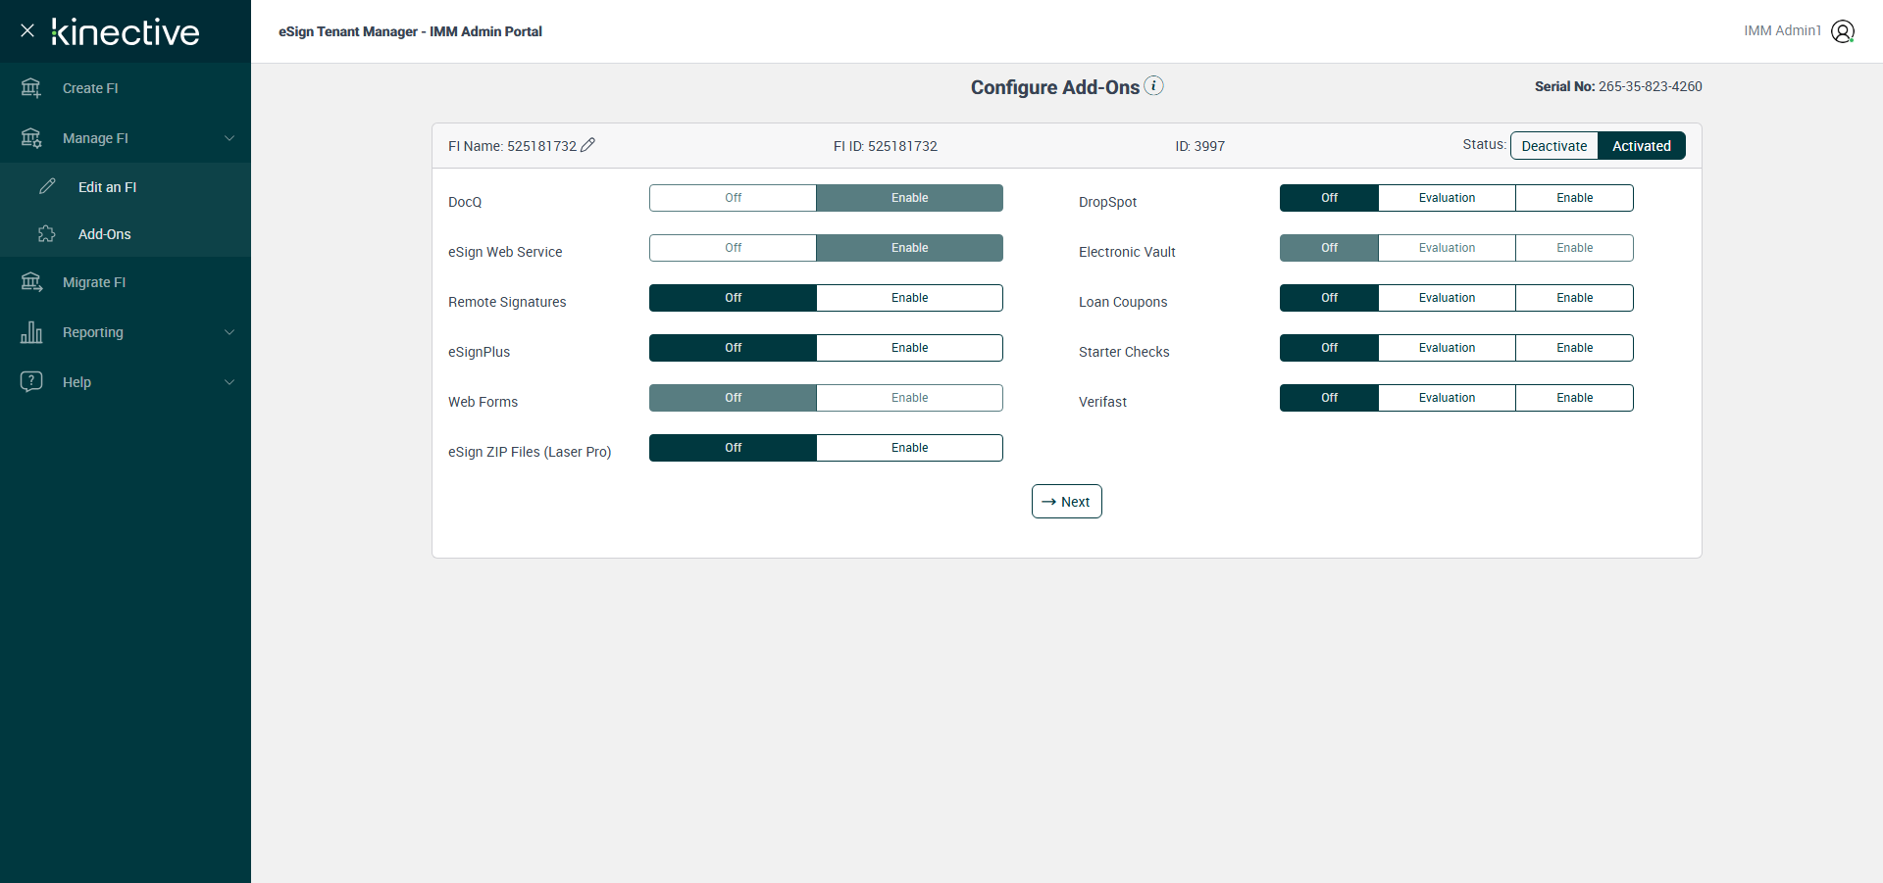Click the FI Name: 525181732 text
Screen dimensions: 1883x883
(x=512, y=146)
